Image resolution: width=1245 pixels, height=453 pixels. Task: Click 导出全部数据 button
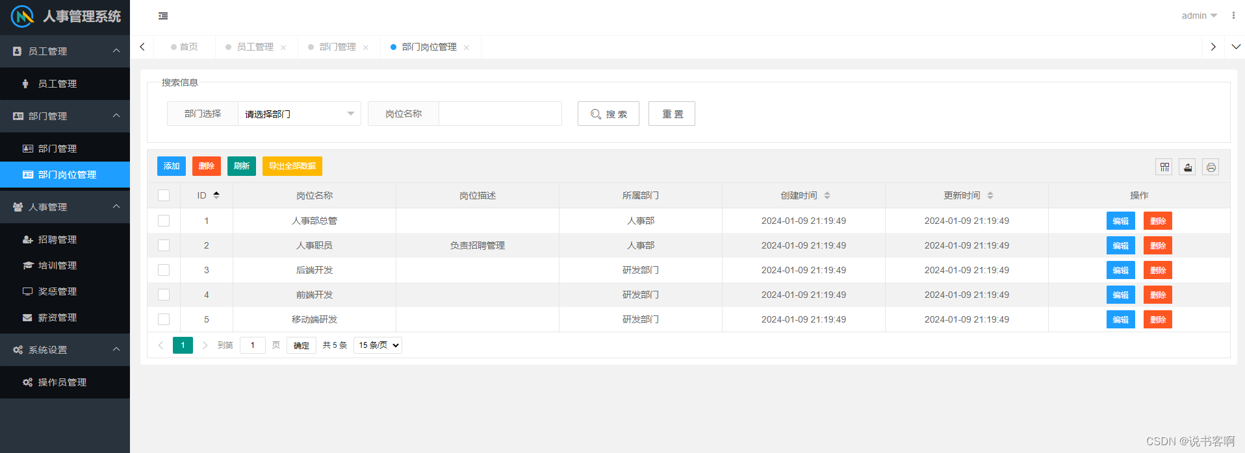[x=292, y=166]
